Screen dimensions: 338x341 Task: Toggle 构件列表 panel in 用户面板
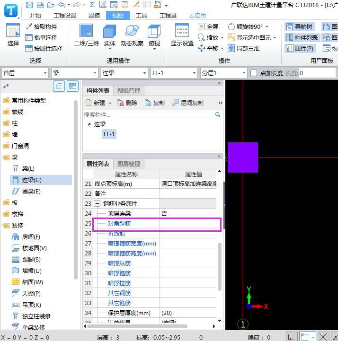click(x=302, y=37)
